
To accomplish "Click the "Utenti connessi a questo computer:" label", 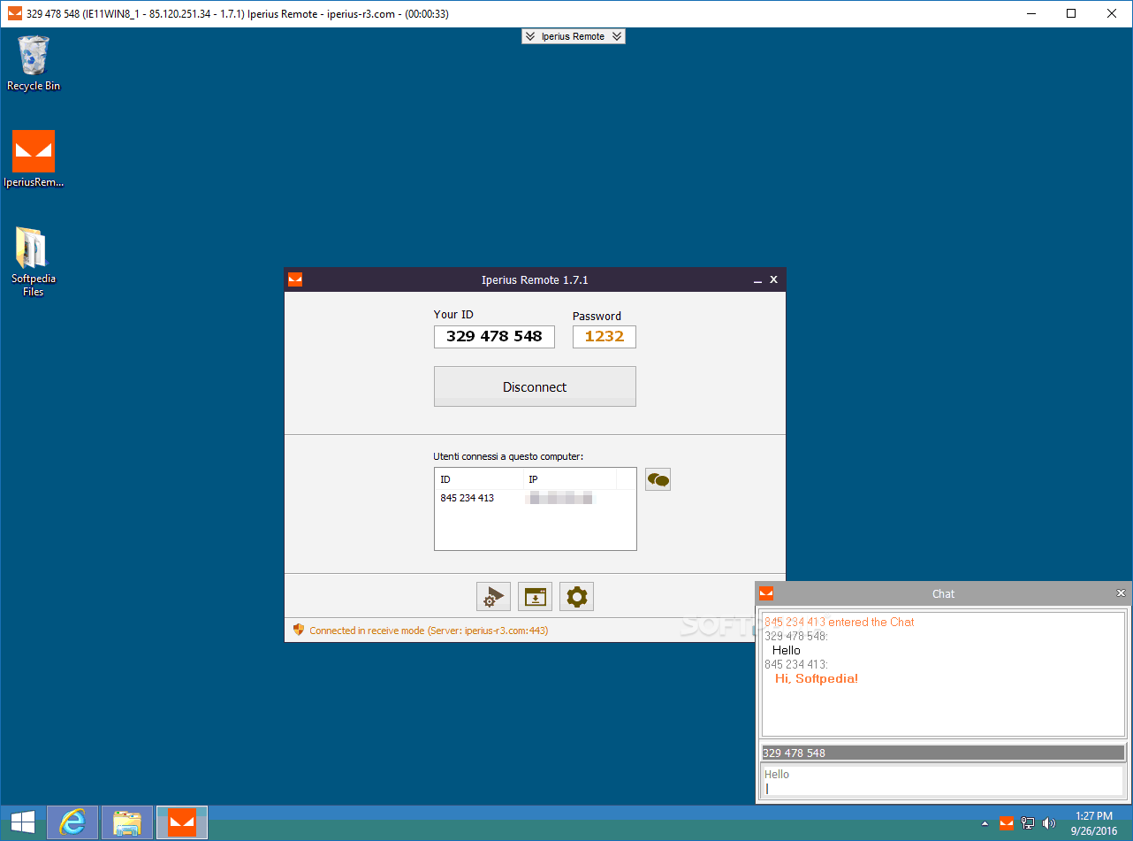I will point(508,456).
